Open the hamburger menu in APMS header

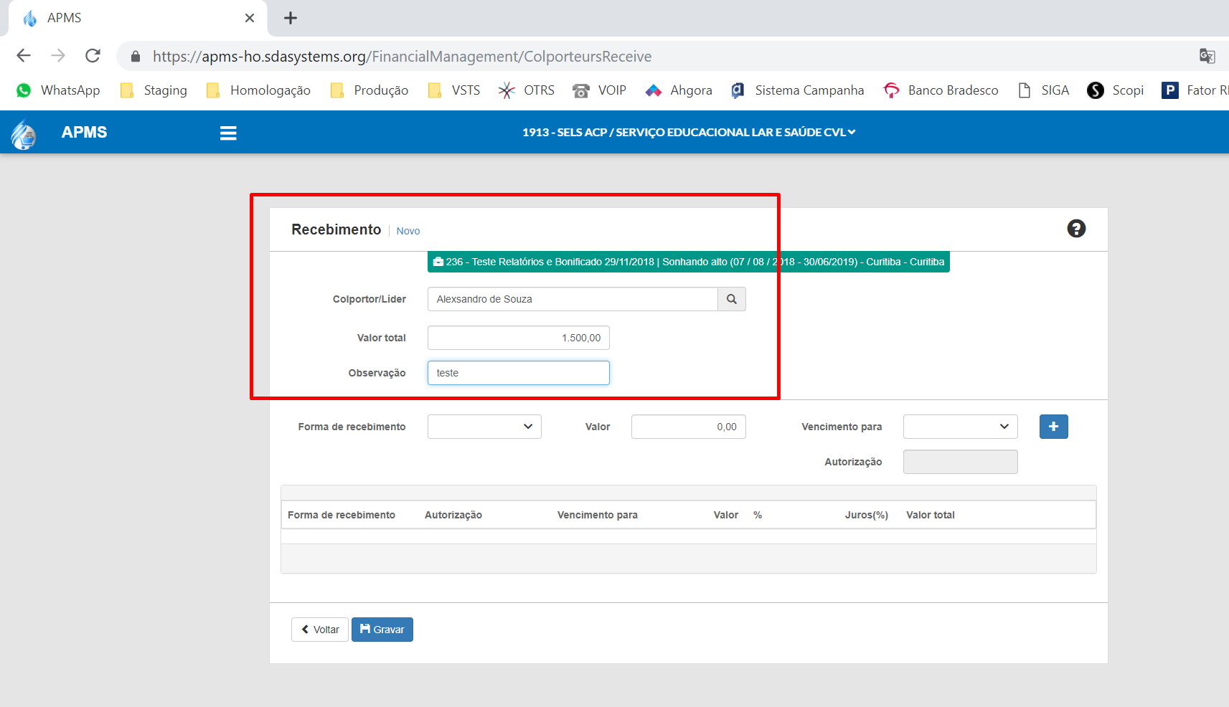[228, 133]
